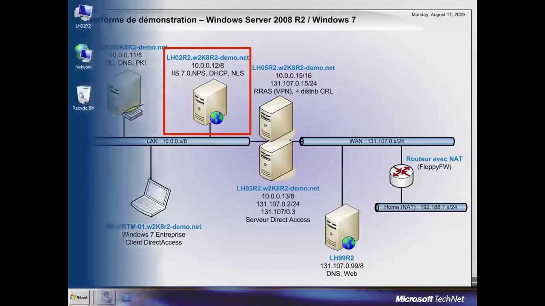The height and width of the screenshot is (306, 545).
Task: Click the Start button
Action: [x=79, y=297]
